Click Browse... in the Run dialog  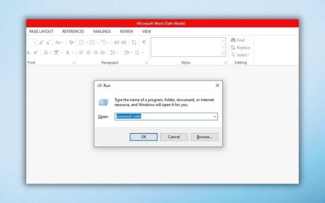point(204,137)
